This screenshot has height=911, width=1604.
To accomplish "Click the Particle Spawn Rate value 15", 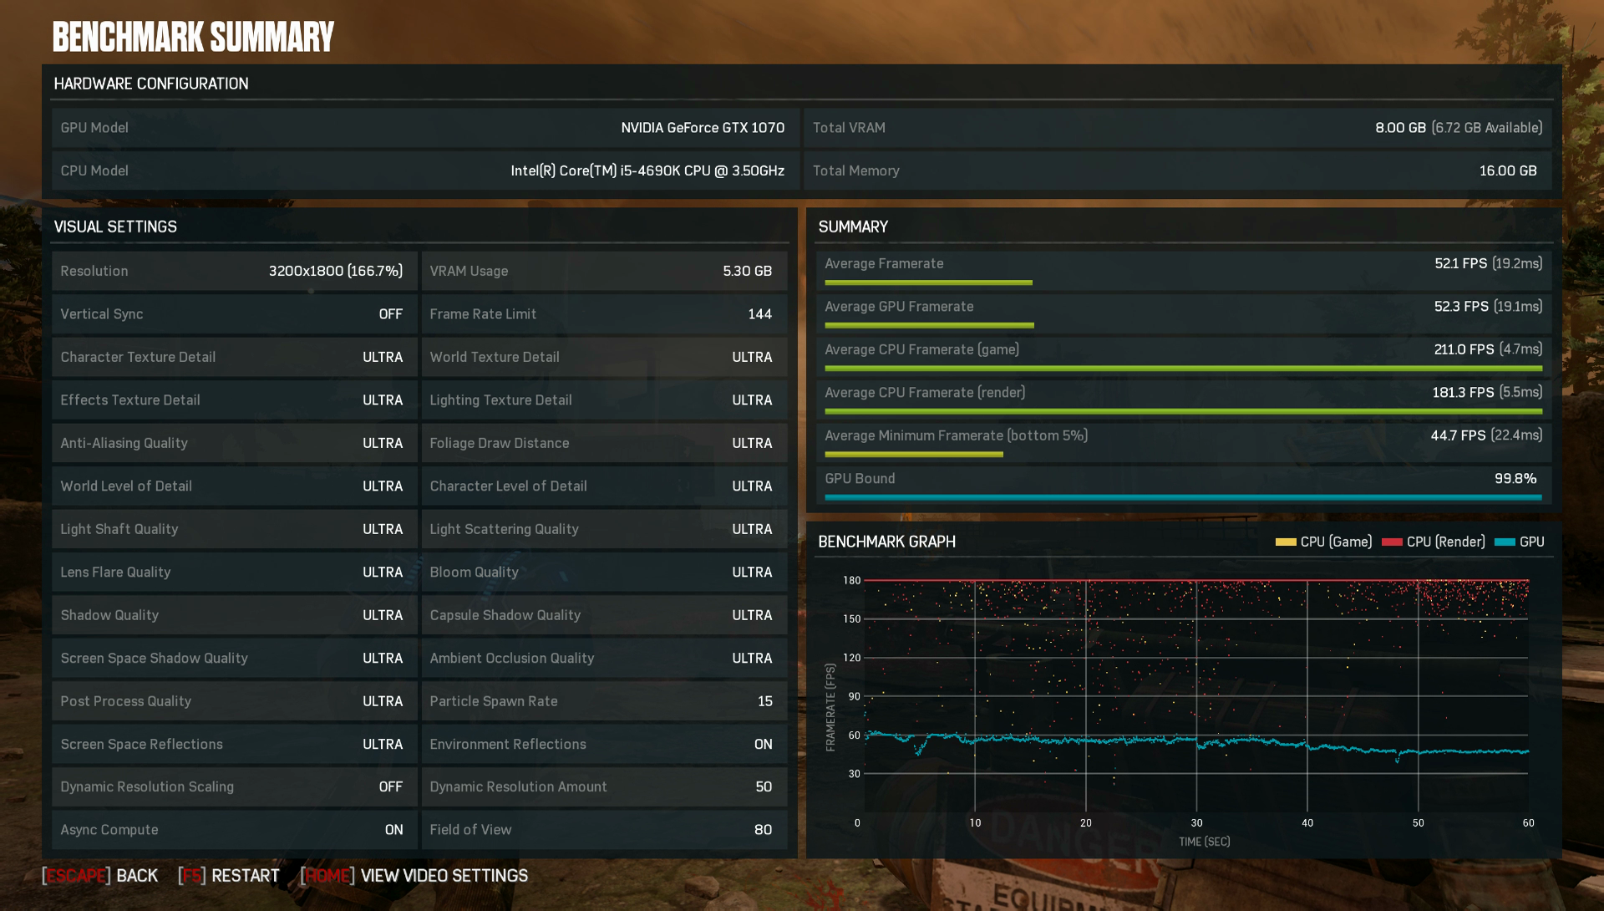I will tap(764, 702).
